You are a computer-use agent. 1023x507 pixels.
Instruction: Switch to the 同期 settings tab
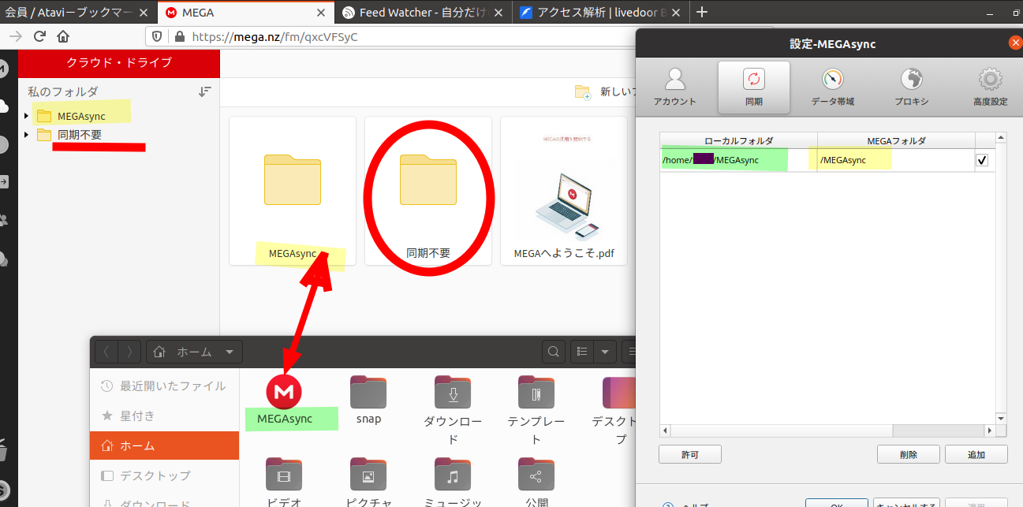pos(753,87)
